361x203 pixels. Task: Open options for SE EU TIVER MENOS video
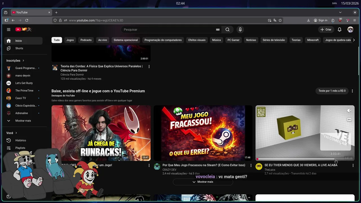click(353, 166)
